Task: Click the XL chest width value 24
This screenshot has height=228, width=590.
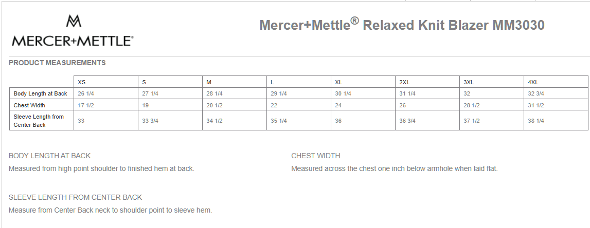Action: pos(338,105)
